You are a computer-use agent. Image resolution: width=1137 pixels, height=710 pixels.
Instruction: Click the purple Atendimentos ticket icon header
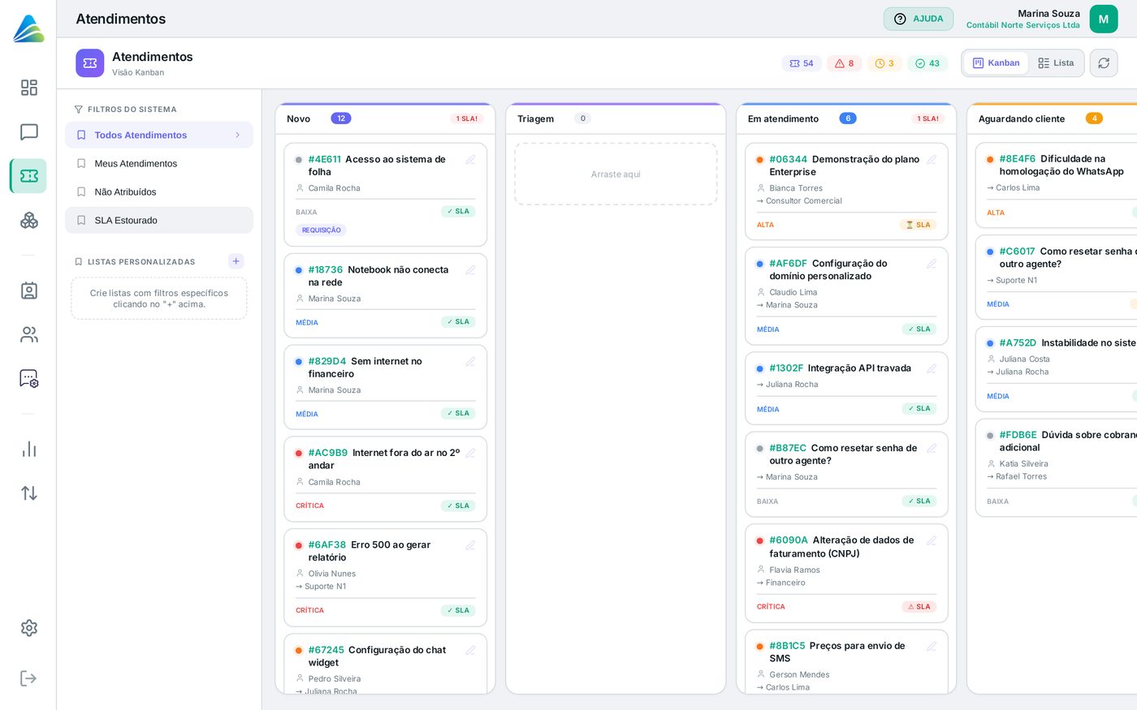pyautogui.click(x=90, y=63)
